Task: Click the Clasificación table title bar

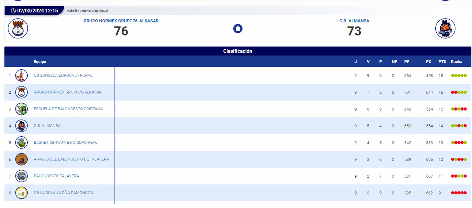Action: pyautogui.click(x=238, y=51)
